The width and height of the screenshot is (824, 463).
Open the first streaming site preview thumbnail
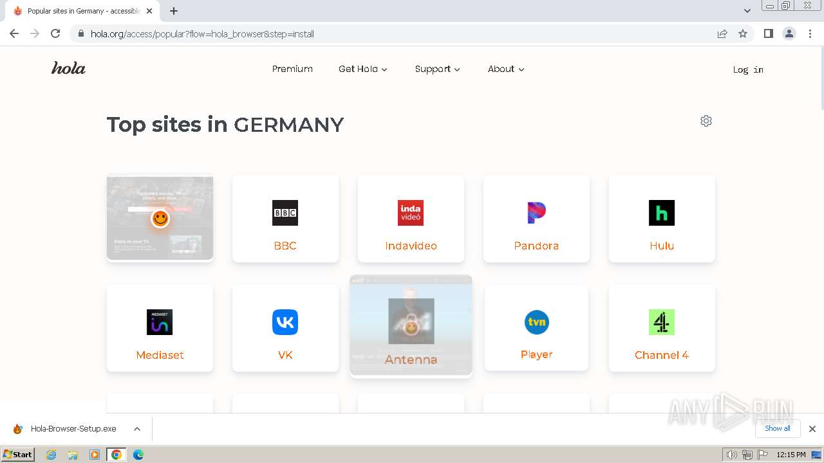[160, 218]
